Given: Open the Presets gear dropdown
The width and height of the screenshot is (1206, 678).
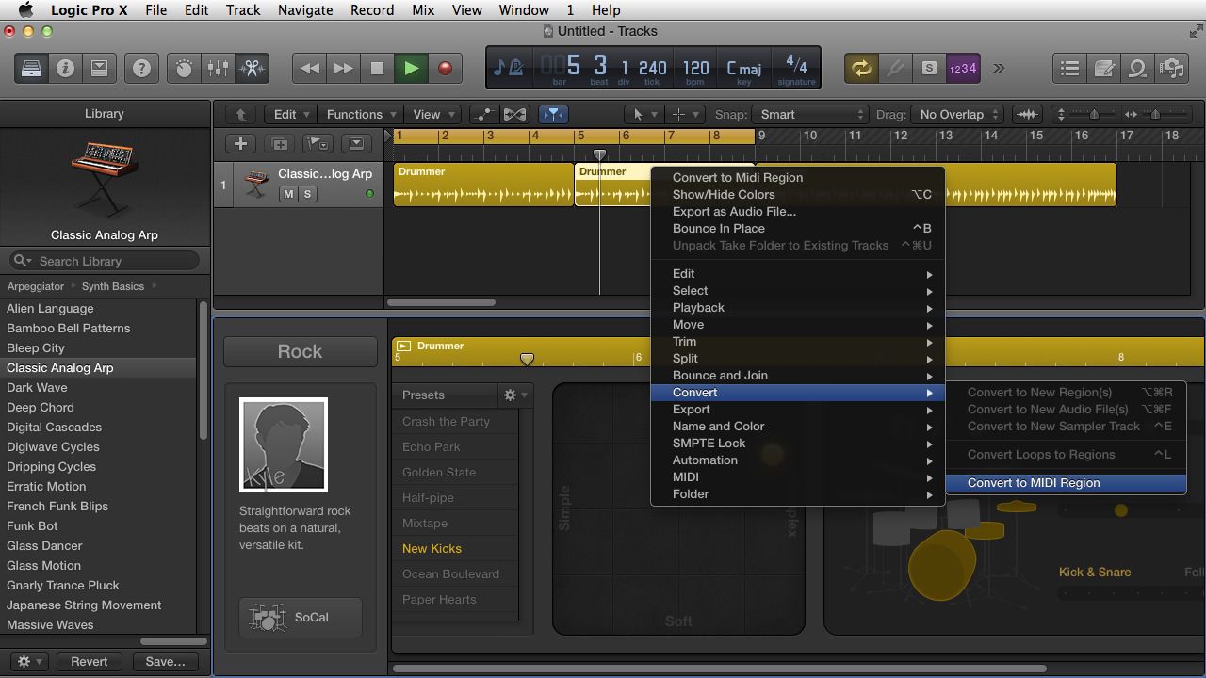Looking at the screenshot, I should (x=515, y=395).
